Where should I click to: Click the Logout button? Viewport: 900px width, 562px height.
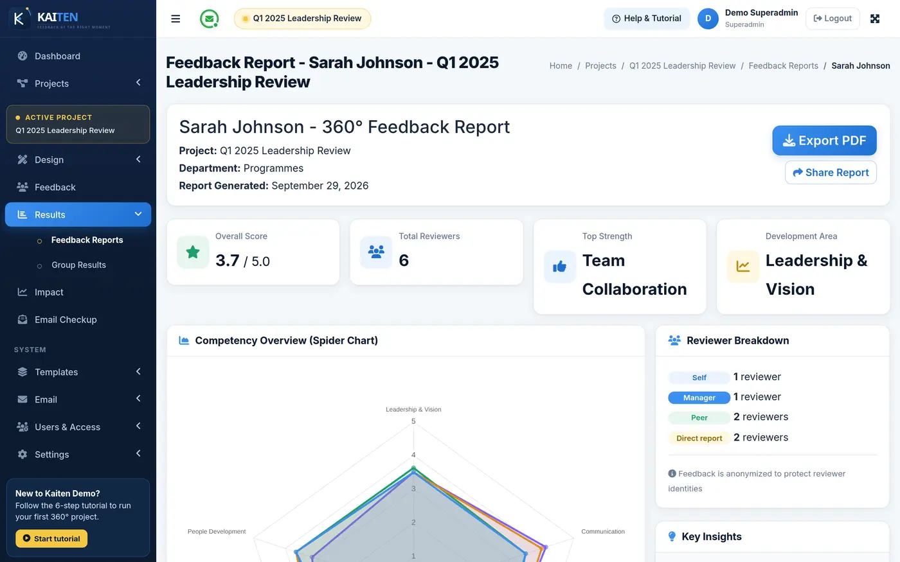(833, 19)
